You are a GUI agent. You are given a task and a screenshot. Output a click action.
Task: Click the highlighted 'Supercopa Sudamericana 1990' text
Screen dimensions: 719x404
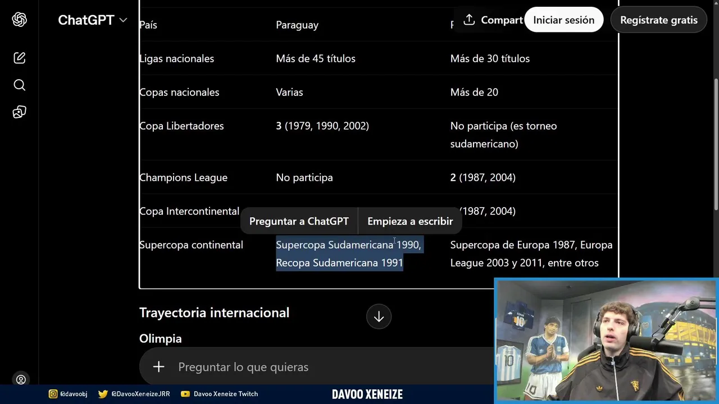347,245
